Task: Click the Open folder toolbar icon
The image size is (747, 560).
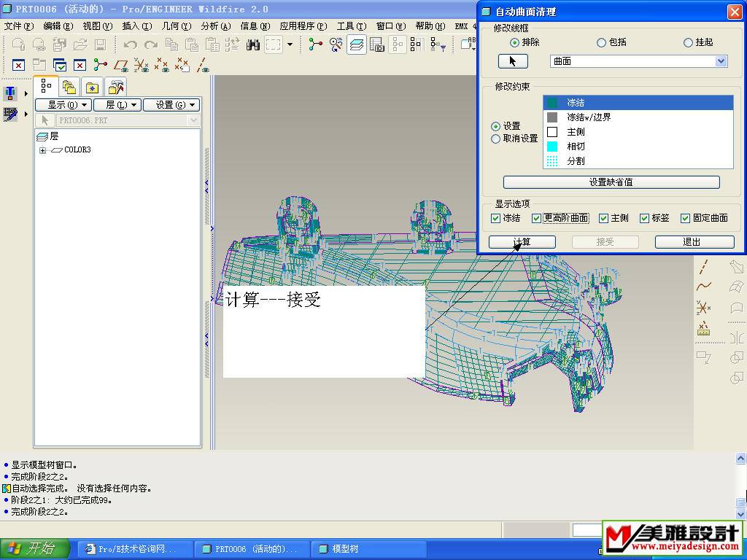Action: point(80,44)
